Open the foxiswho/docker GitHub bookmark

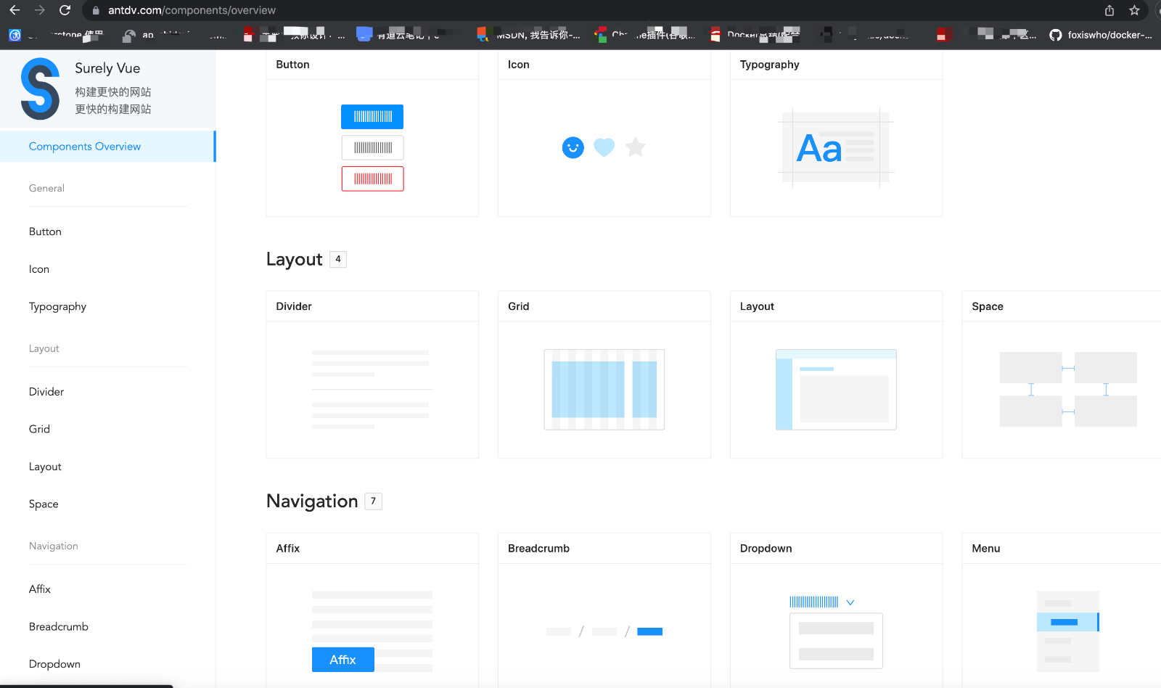1101,35
